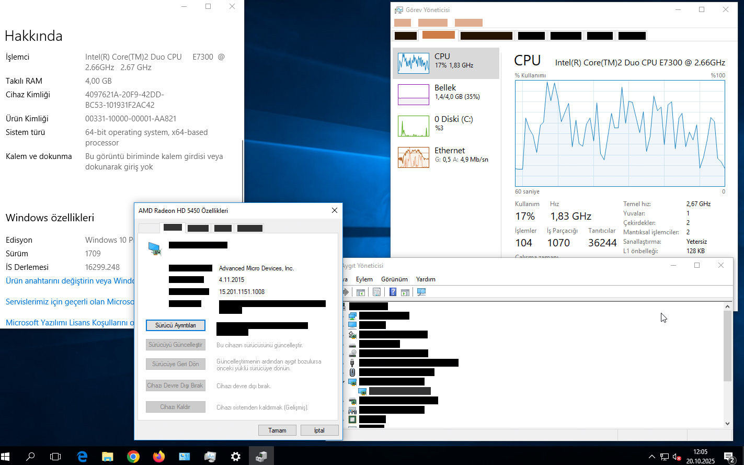Screen dimensions: 744x465
Task: Click the scan for hardware changes toolbar icon
Action: 421,292
